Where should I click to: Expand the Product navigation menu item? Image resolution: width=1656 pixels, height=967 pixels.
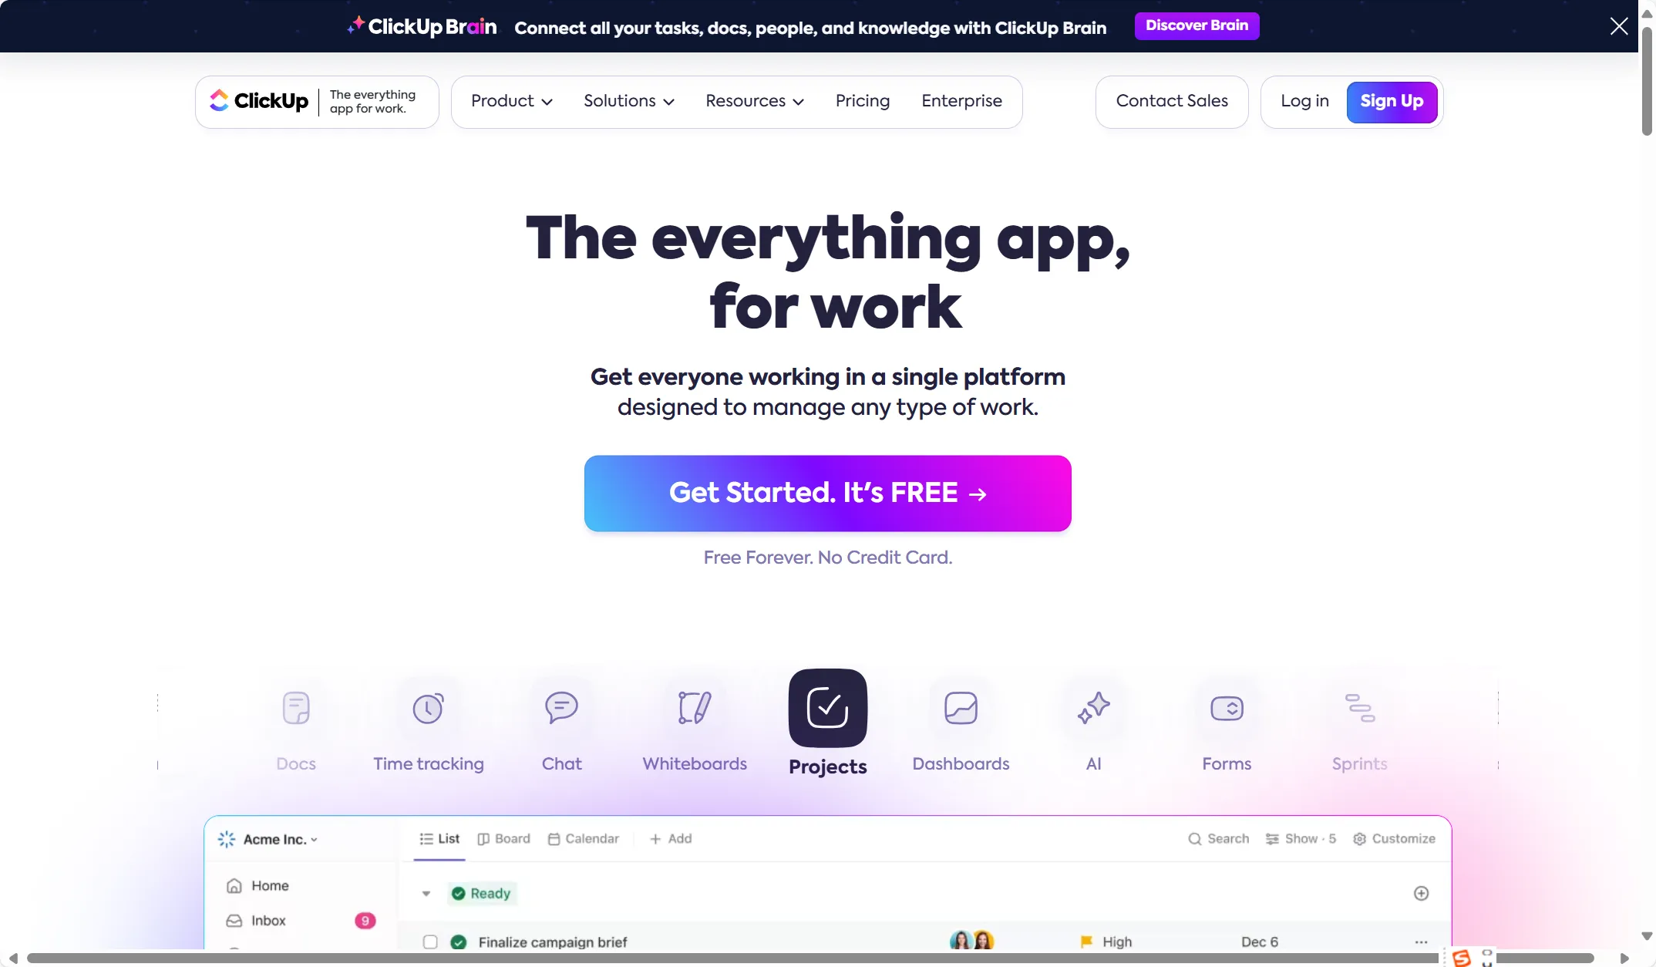click(x=511, y=103)
